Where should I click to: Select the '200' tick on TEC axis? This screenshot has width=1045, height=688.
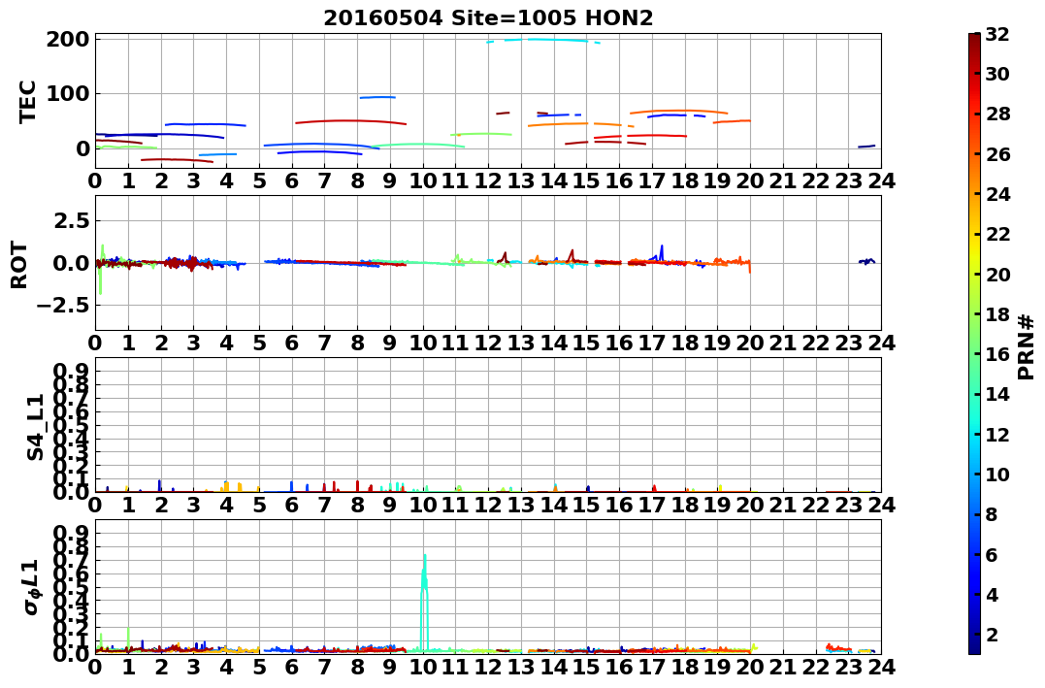point(68,40)
